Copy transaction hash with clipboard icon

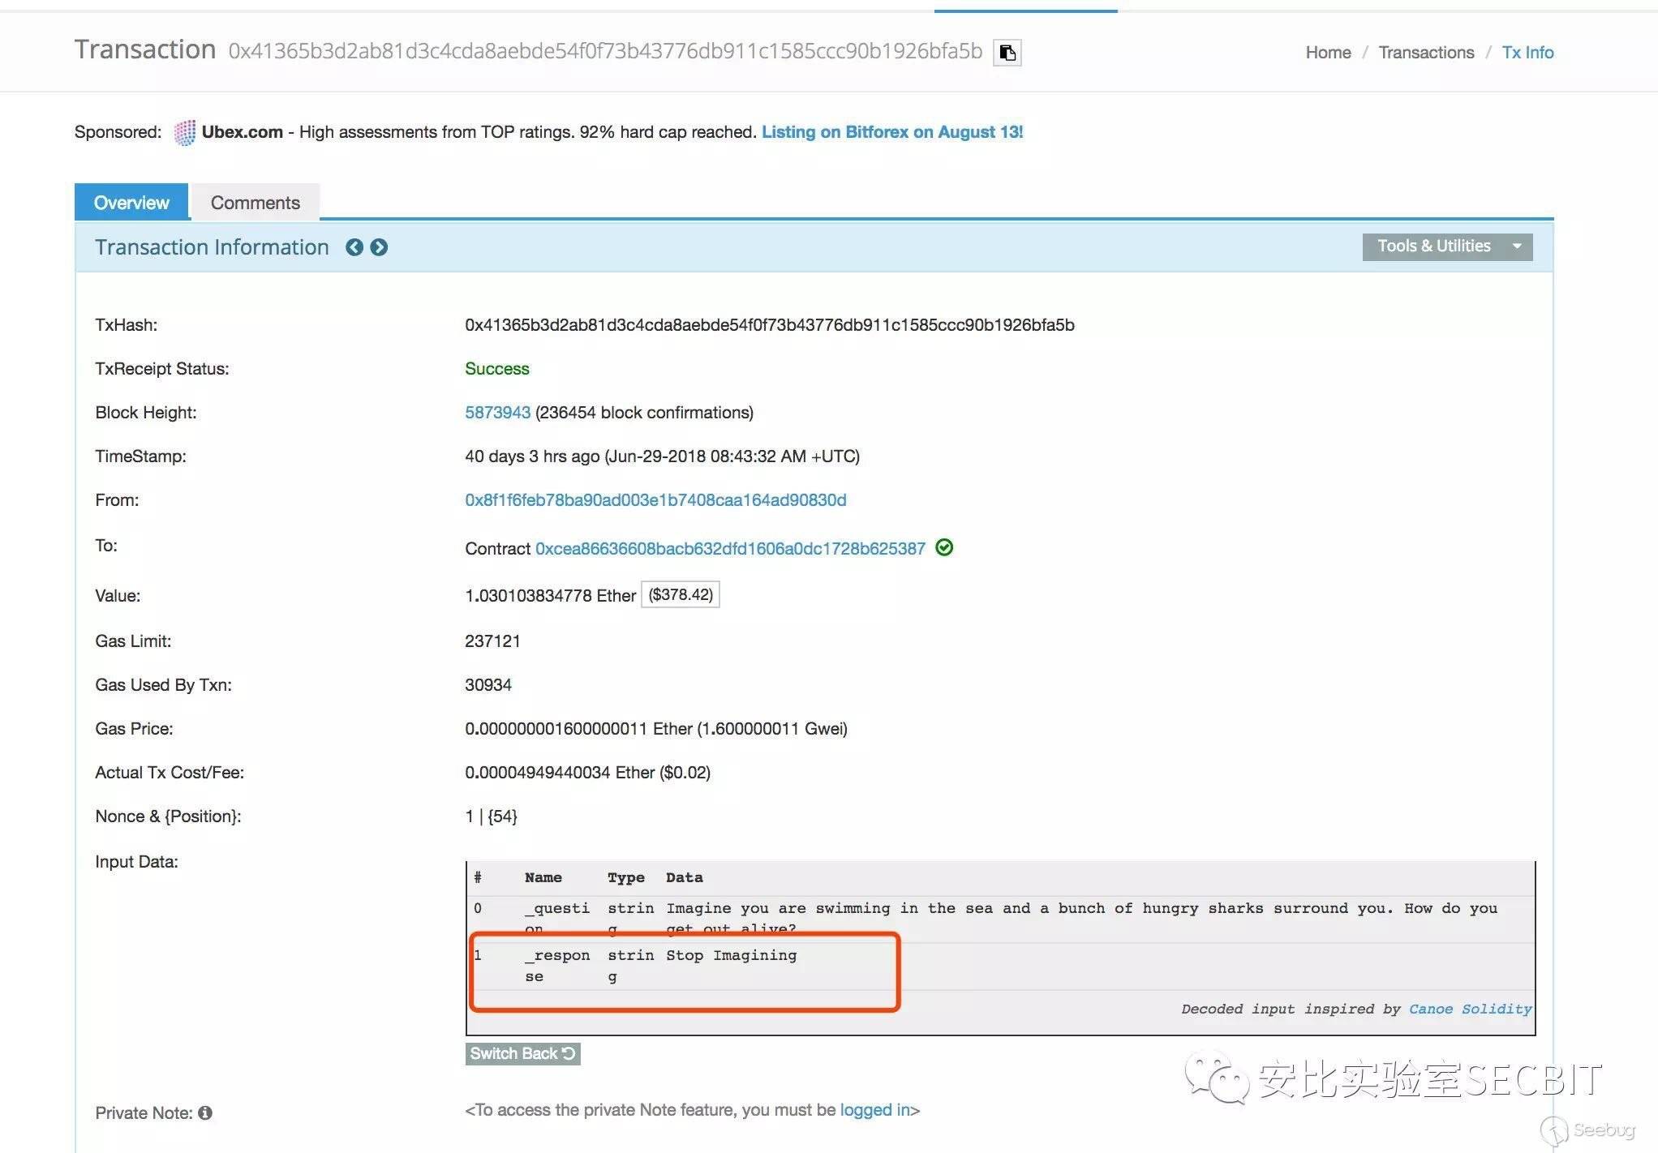1007,53
